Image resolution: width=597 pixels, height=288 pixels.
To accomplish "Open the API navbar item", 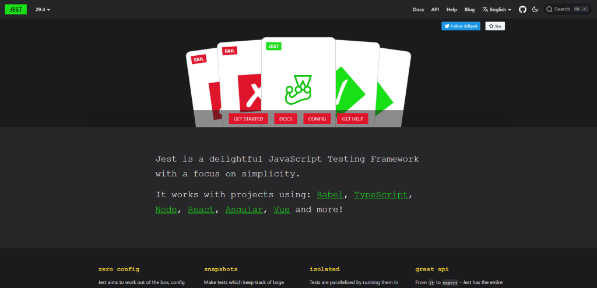I will point(435,9).
